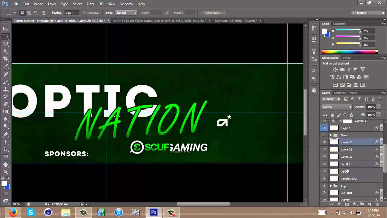Select the Eyedropper tool

pos(6,67)
